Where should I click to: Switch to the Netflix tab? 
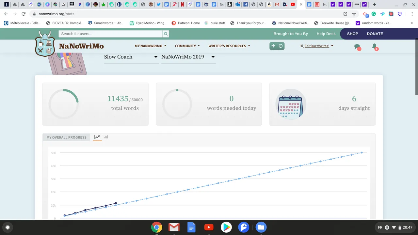coord(182,5)
